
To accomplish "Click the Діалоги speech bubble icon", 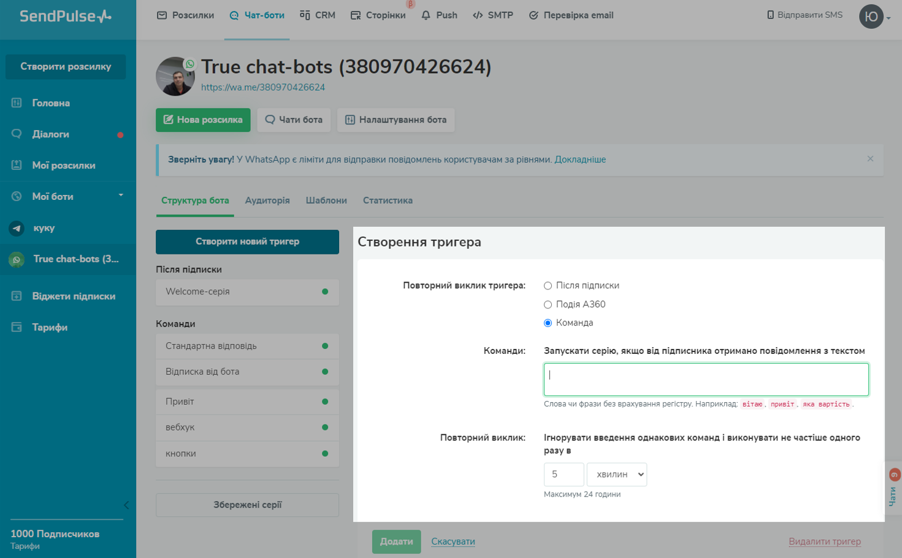I will [17, 134].
